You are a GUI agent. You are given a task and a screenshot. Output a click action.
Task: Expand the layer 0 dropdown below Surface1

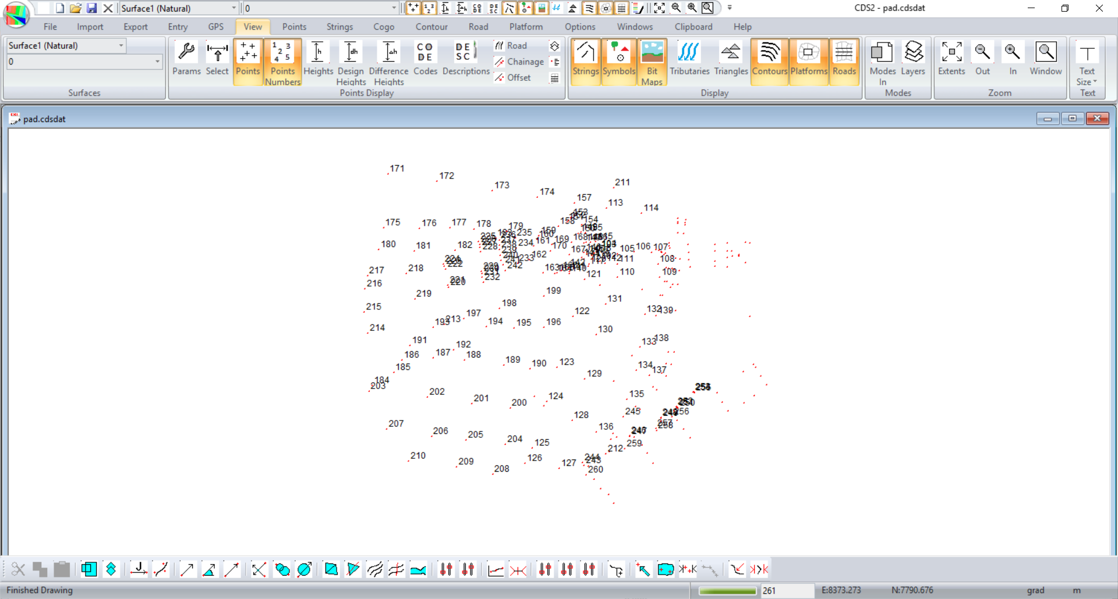coord(157,62)
